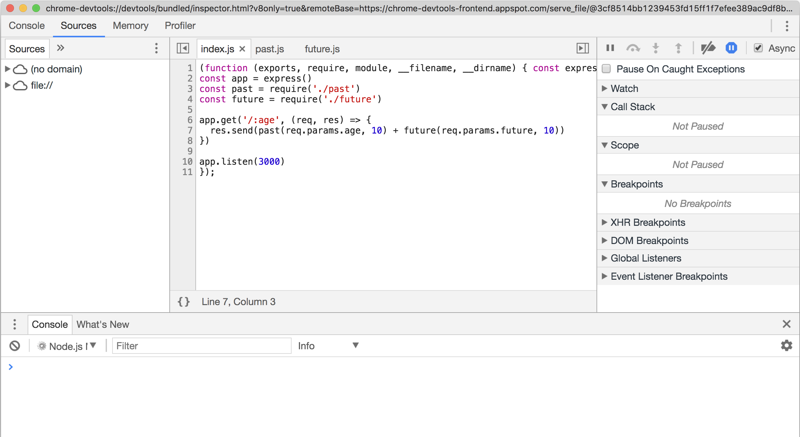Click line number 3 in gutter
The image size is (800, 437).
(x=190, y=89)
